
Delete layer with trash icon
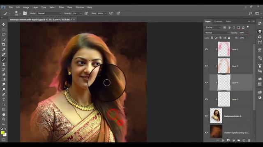click(x=249, y=140)
